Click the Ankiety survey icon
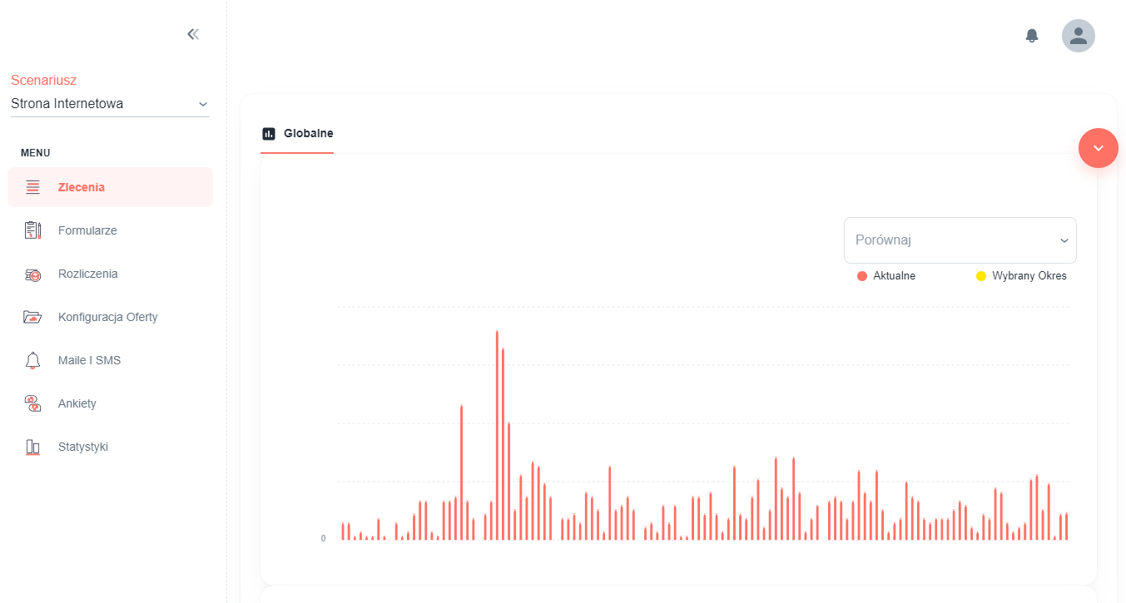The height and width of the screenshot is (603, 1126). tap(32, 403)
